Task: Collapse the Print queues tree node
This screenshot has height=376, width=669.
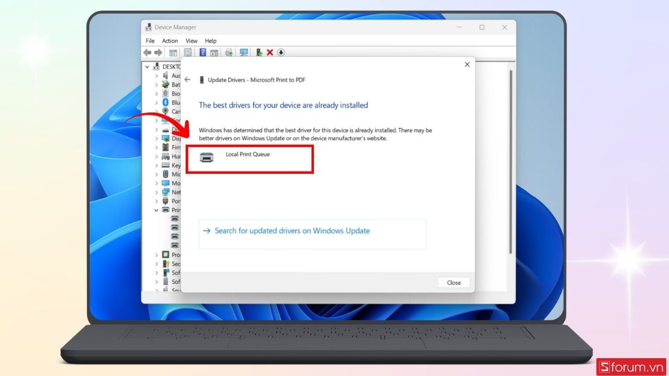Action: click(157, 210)
